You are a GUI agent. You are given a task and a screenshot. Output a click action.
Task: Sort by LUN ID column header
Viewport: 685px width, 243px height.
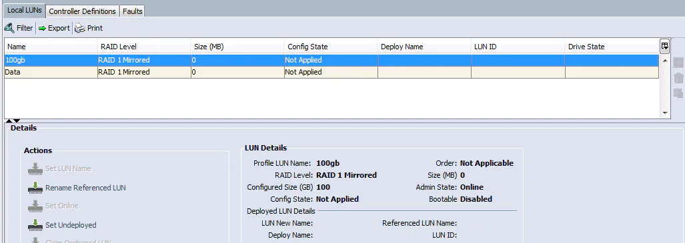click(x=518, y=47)
